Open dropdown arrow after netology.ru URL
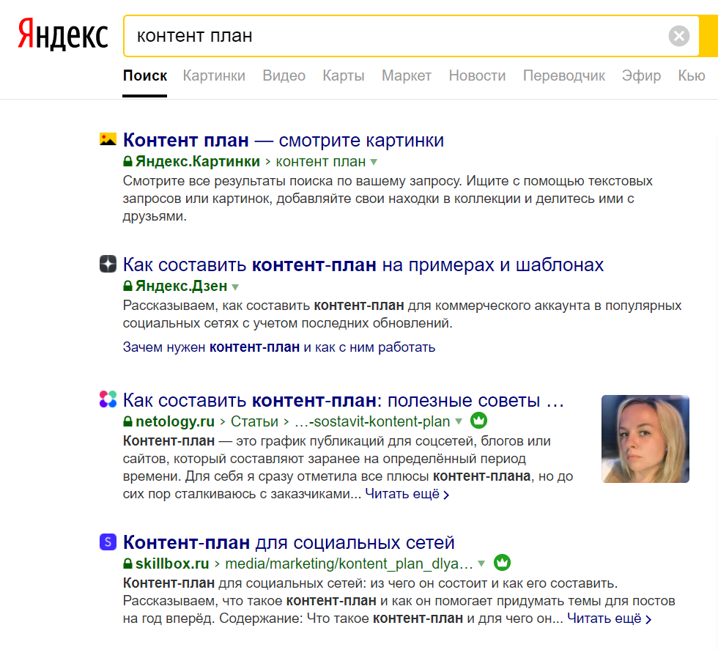 click(459, 422)
